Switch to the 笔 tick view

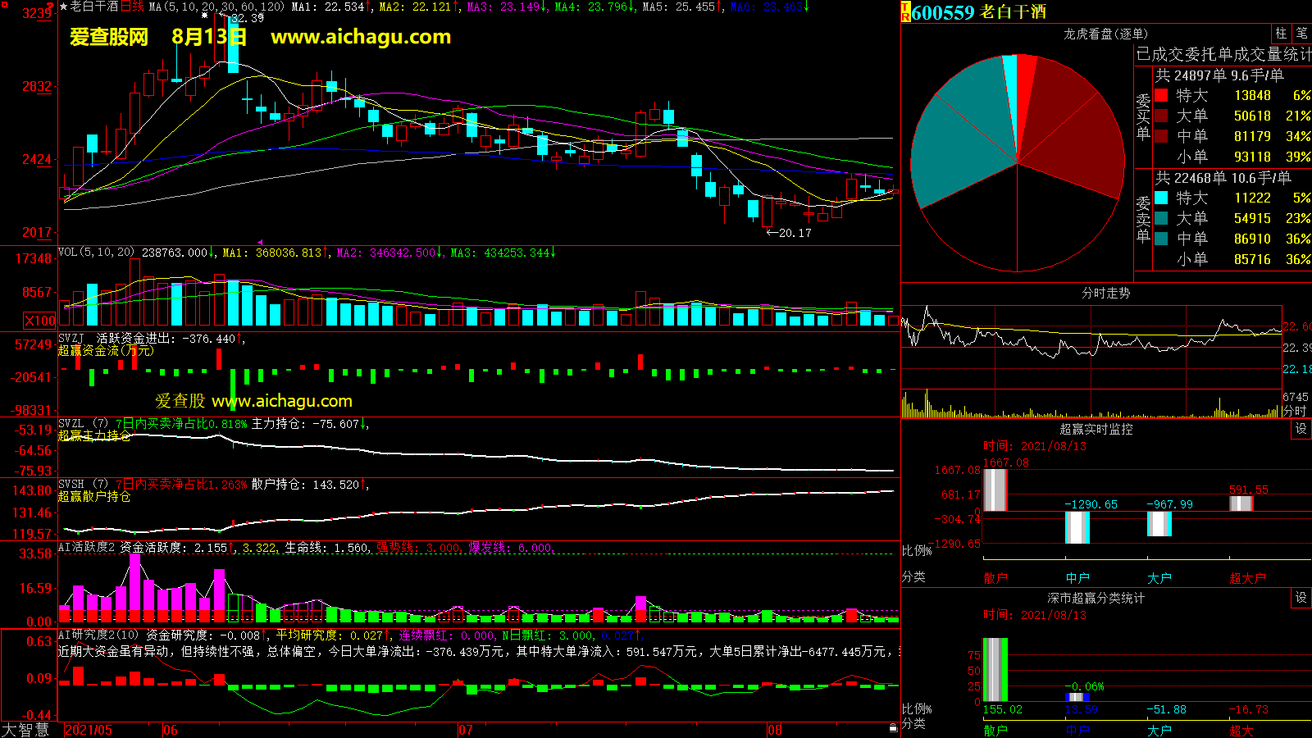pos(1301,34)
